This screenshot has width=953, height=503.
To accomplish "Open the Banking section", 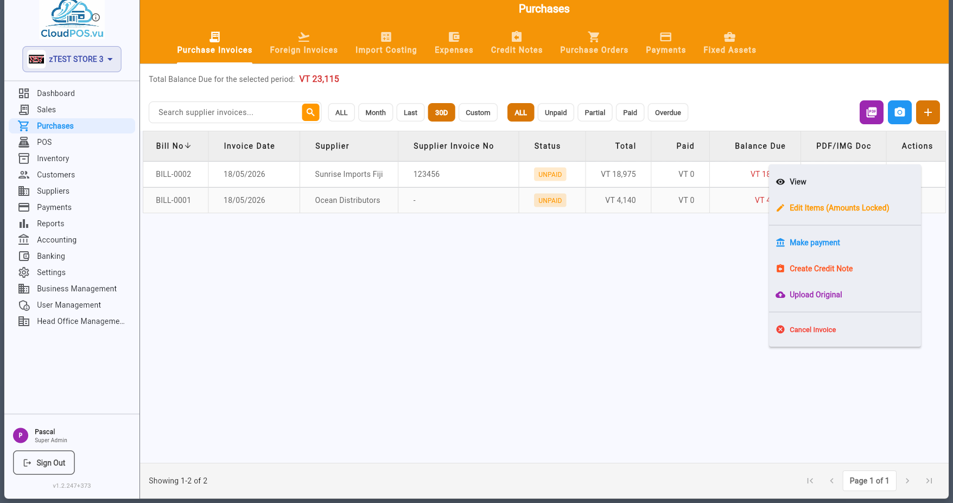I will tap(72, 256).
